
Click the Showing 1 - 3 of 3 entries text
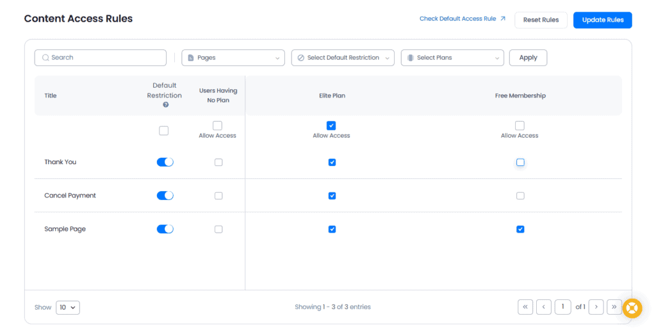pos(332,307)
